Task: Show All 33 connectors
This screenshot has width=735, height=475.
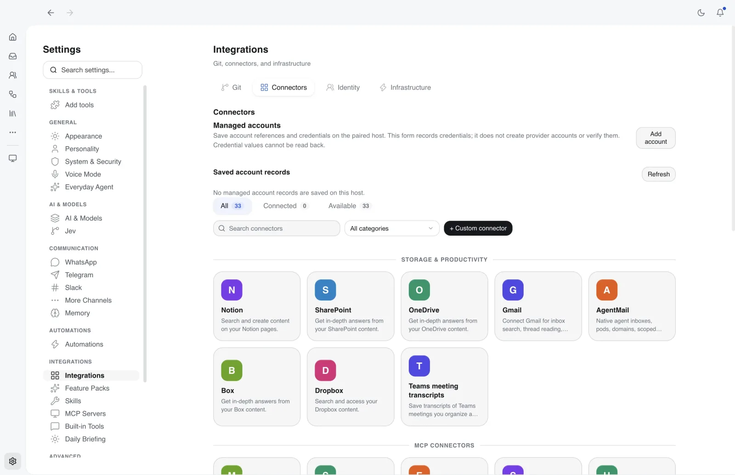Action: click(232, 206)
